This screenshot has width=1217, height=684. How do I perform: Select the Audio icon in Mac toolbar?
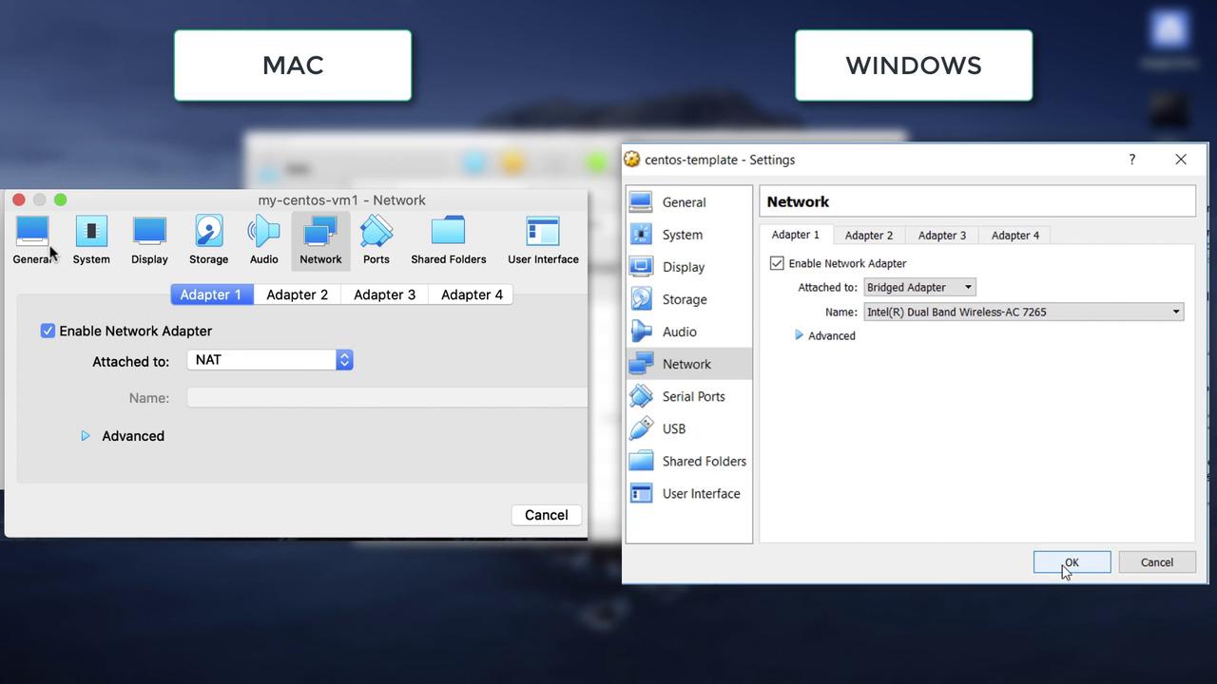263,239
